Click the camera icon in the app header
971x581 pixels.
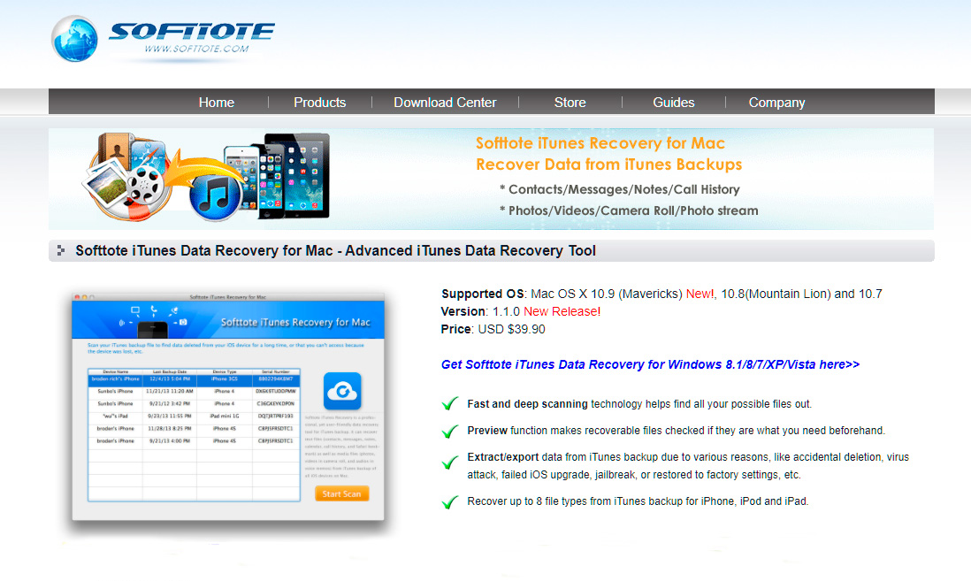click(182, 321)
